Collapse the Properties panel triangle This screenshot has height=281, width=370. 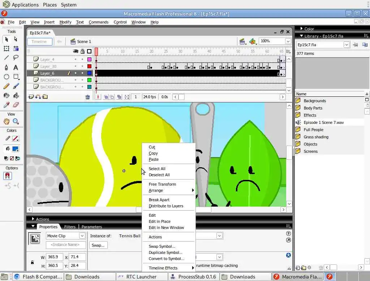pos(33,226)
